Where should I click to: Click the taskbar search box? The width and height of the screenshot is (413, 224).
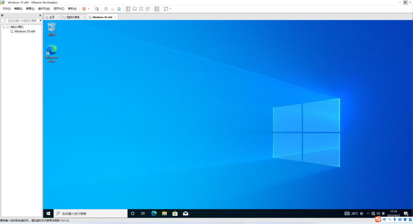(92, 213)
